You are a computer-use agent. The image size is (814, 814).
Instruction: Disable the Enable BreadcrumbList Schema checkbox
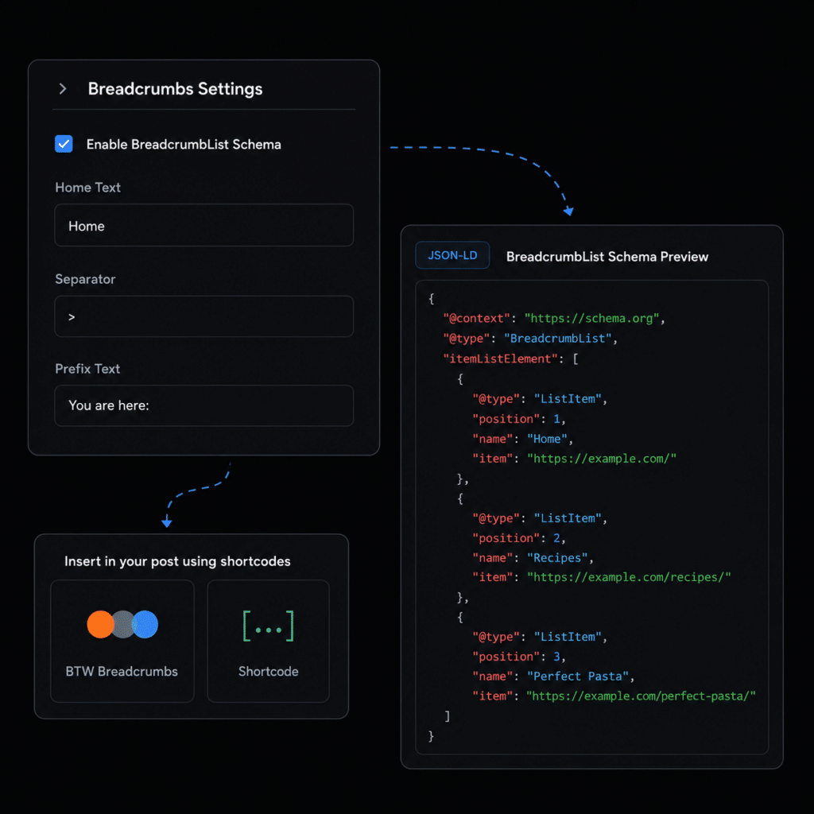tap(64, 144)
